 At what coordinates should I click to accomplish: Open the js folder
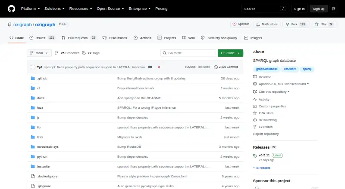coord(38,118)
